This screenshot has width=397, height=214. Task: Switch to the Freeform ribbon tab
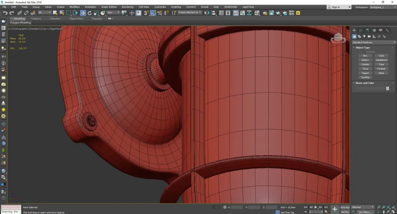[36, 19]
